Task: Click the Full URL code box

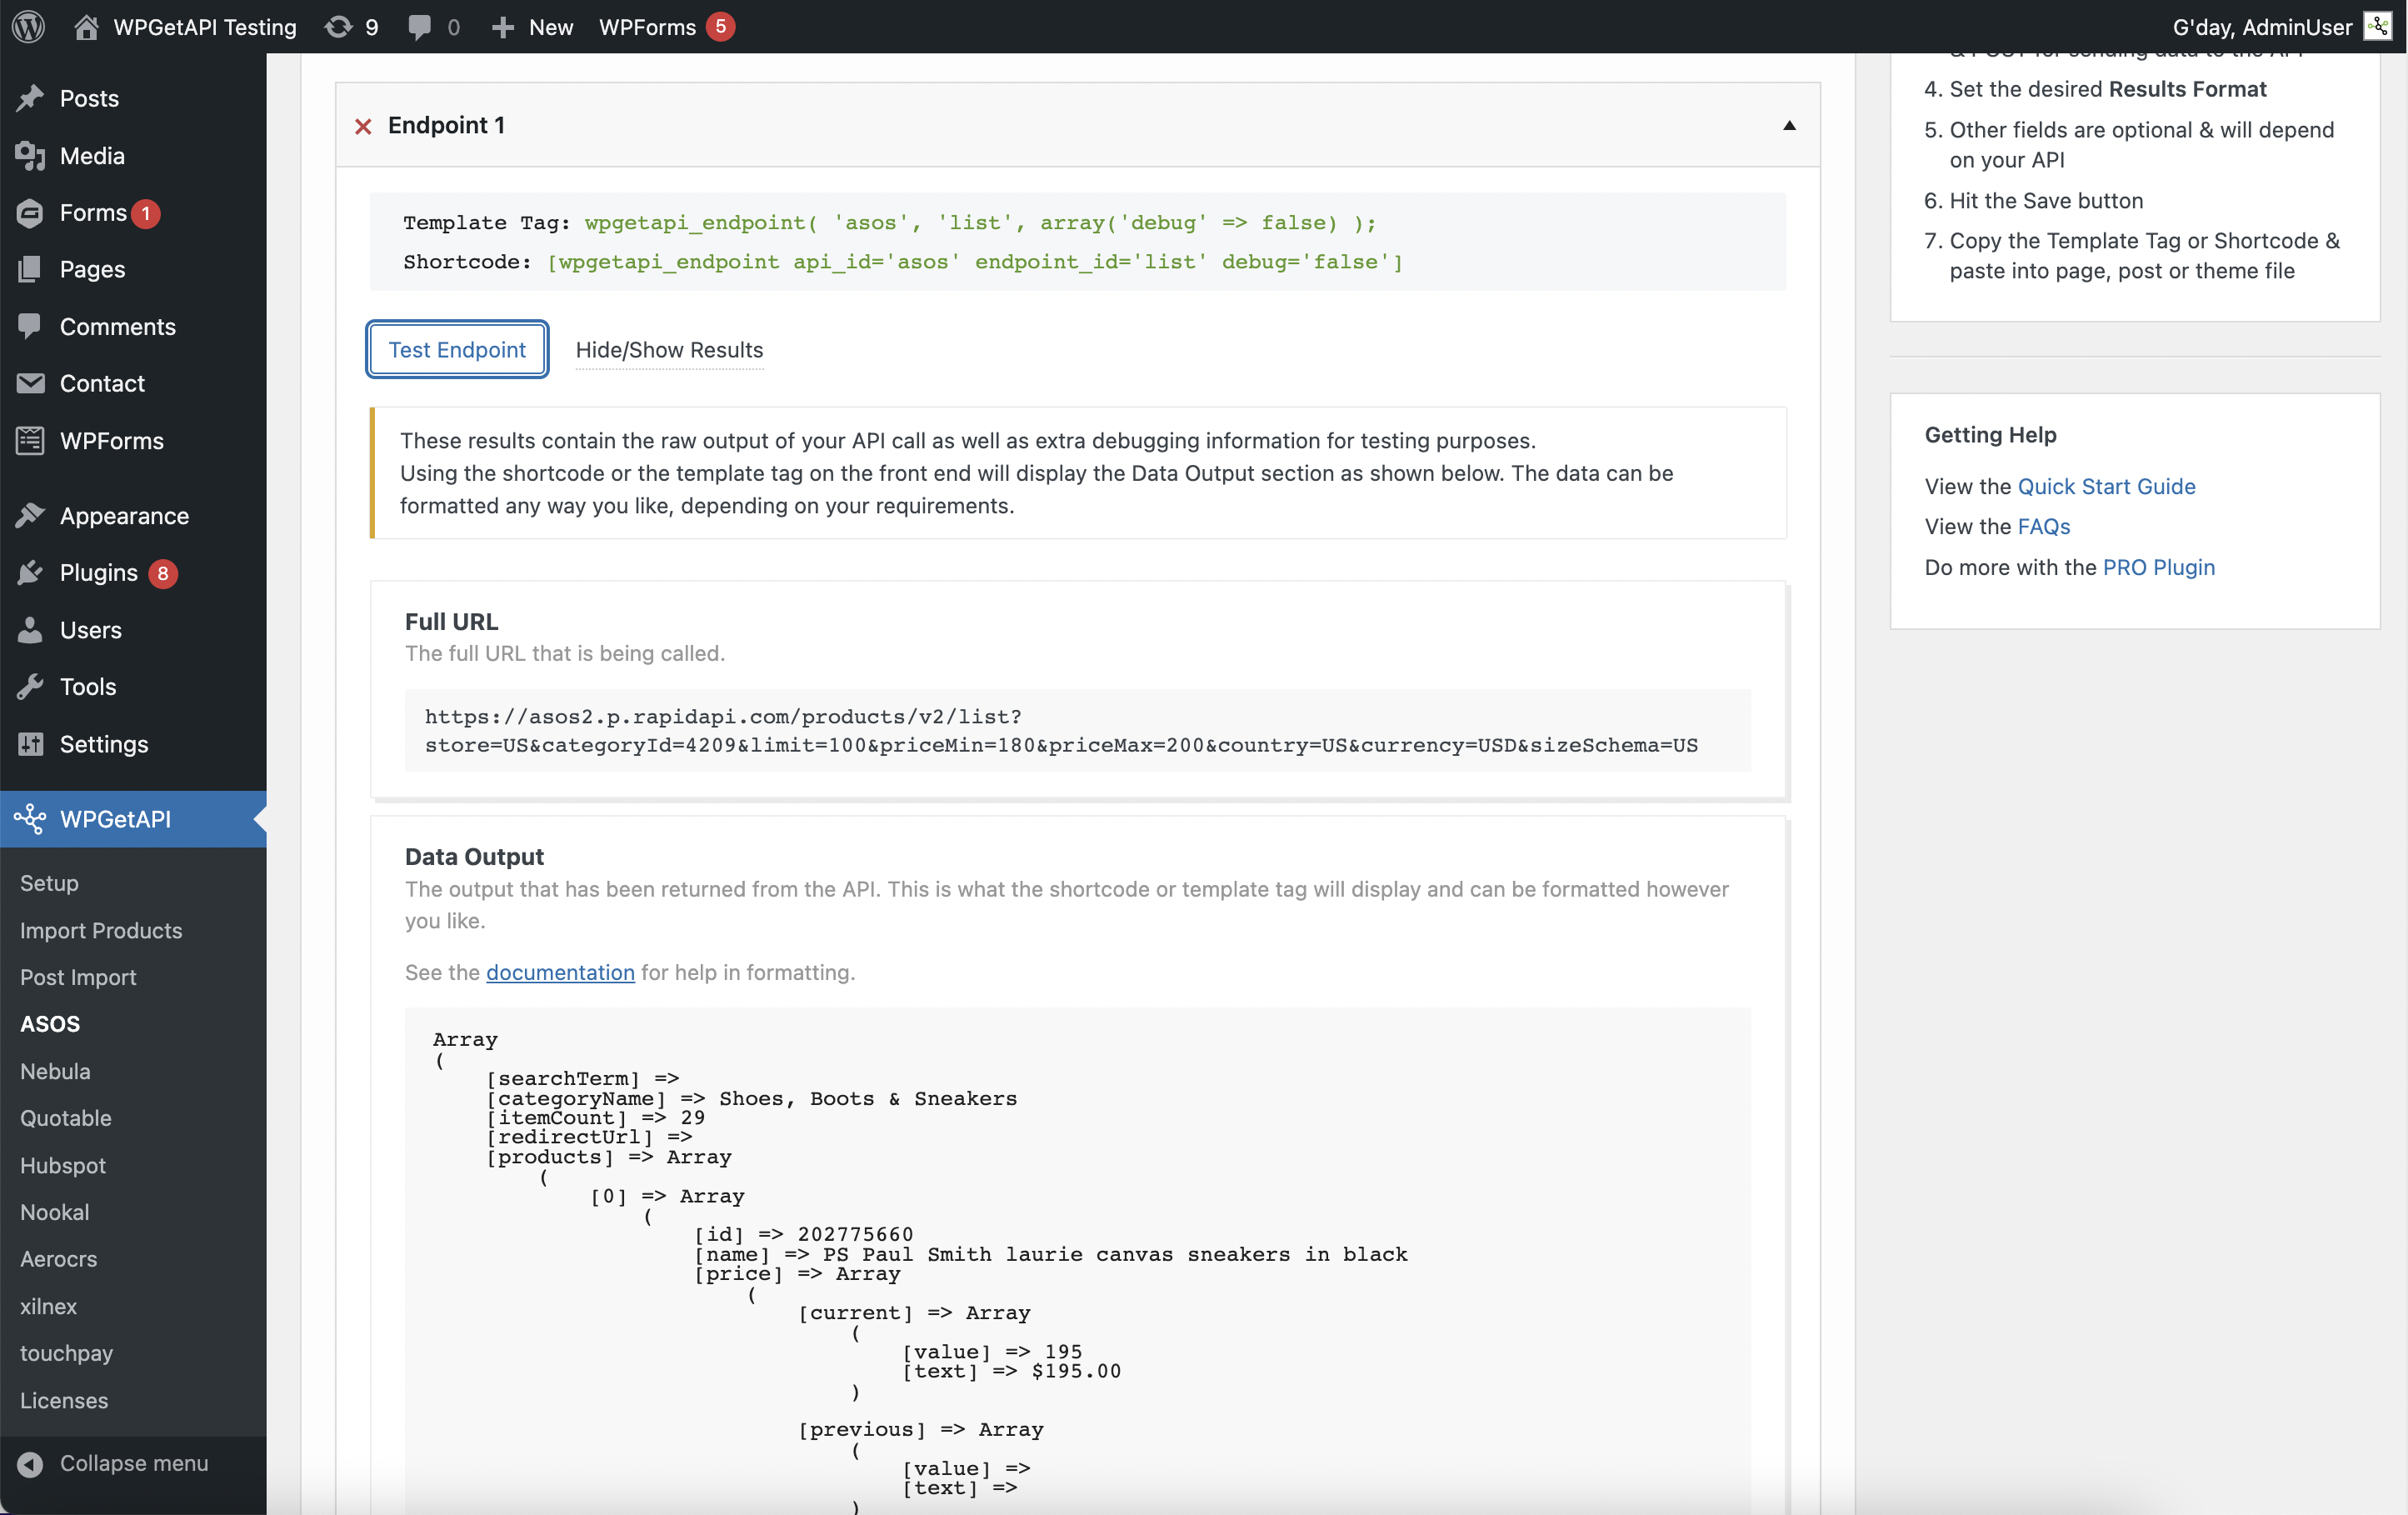Action: tap(1077, 731)
